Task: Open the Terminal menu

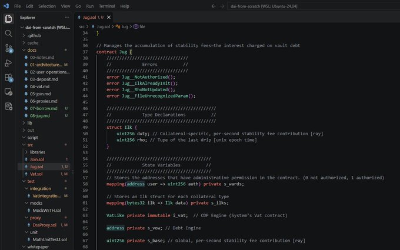Action: point(106,6)
